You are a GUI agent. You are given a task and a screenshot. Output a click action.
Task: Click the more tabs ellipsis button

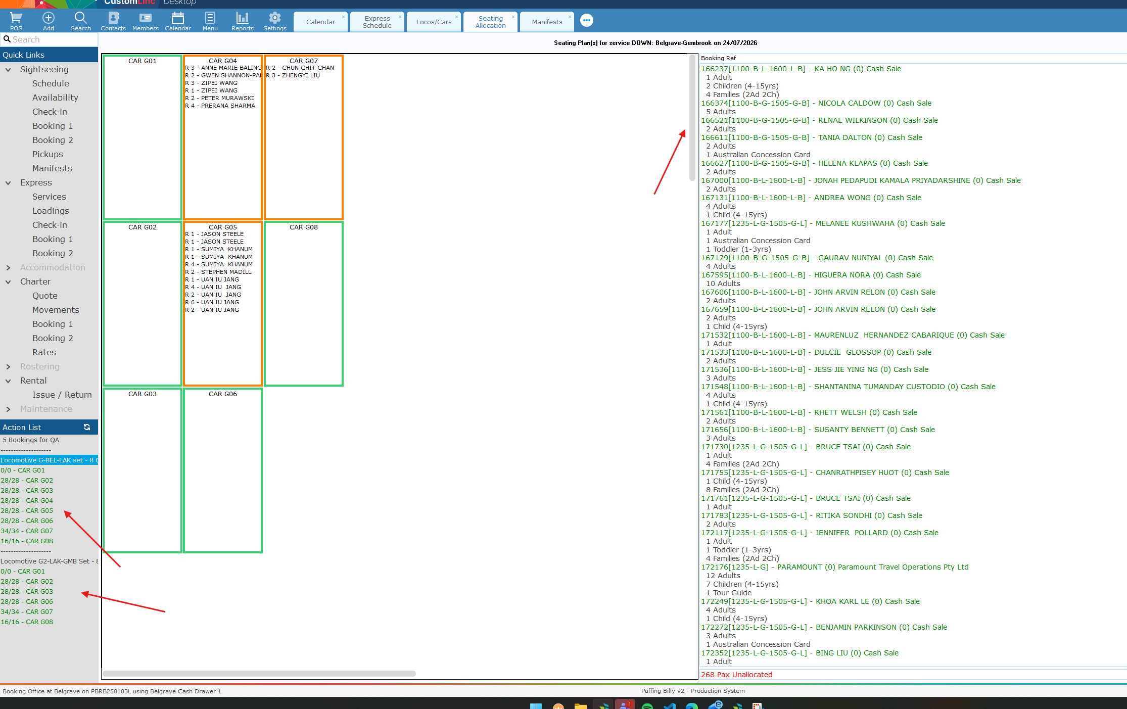click(x=587, y=21)
